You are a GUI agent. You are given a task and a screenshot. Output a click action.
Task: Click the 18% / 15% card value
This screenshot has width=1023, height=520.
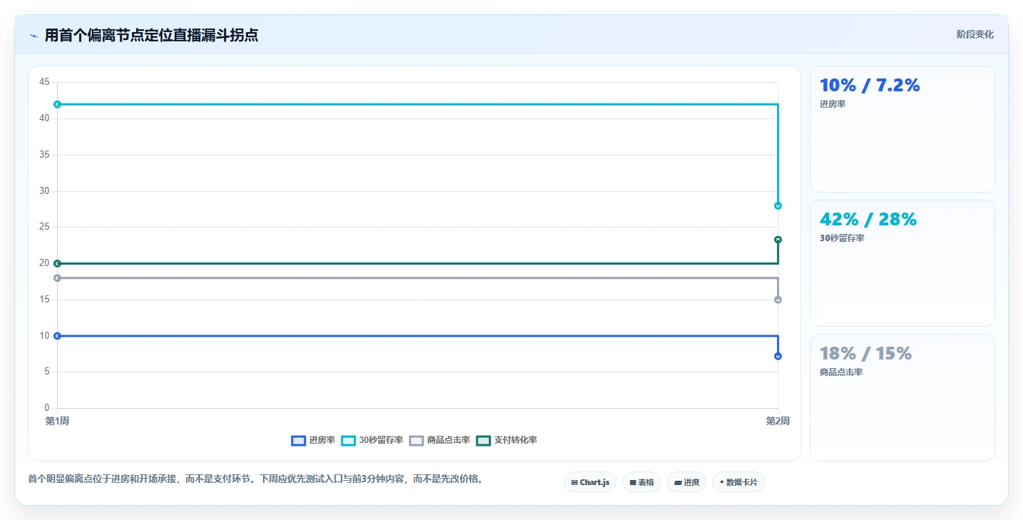866,354
